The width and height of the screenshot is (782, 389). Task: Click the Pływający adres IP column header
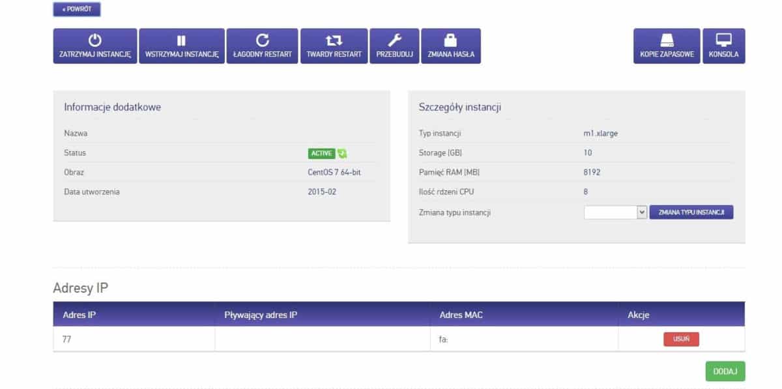point(261,315)
